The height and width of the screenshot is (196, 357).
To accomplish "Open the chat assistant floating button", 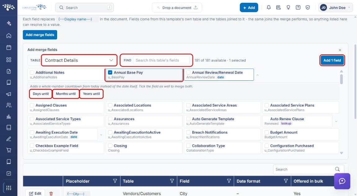I will [342, 181].
